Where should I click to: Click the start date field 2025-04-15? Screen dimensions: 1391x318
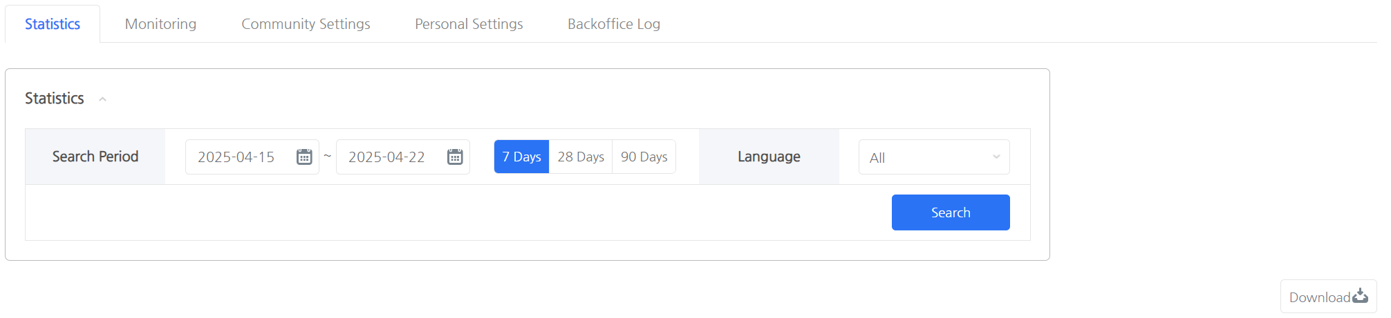[x=236, y=157]
